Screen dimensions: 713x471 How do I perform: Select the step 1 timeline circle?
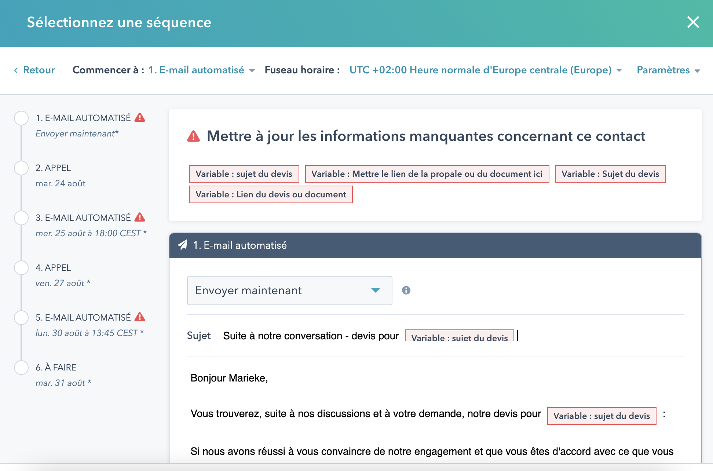coord(21,118)
